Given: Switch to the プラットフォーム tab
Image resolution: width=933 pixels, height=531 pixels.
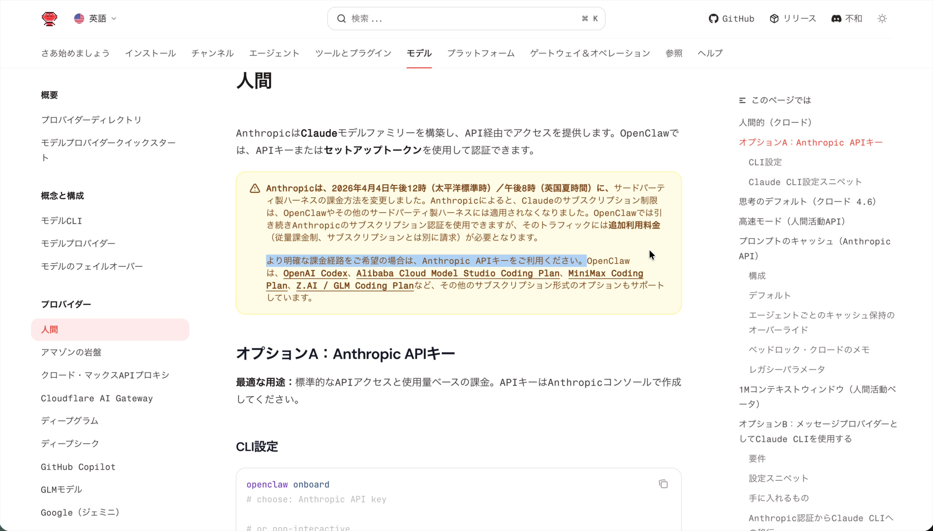Looking at the screenshot, I should (x=481, y=53).
